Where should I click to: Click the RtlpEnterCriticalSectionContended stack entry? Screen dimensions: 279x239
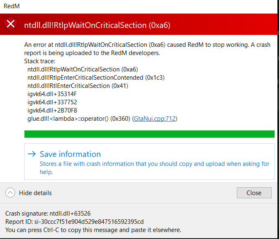pos(96,78)
